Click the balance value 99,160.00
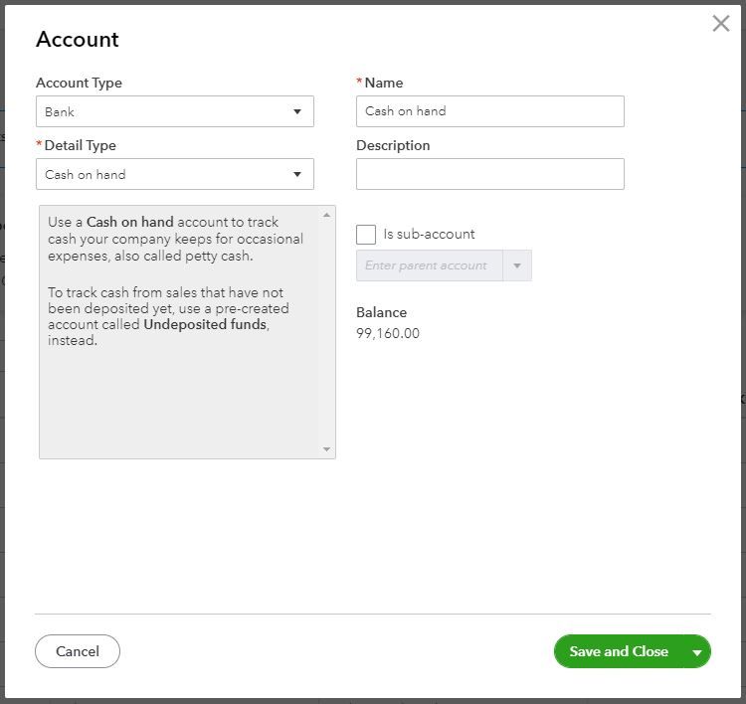746x704 pixels. 388,333
